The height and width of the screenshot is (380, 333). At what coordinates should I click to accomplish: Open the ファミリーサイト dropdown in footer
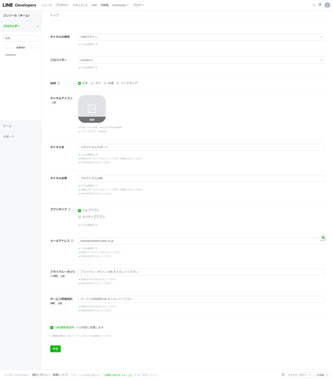[298, 375]
